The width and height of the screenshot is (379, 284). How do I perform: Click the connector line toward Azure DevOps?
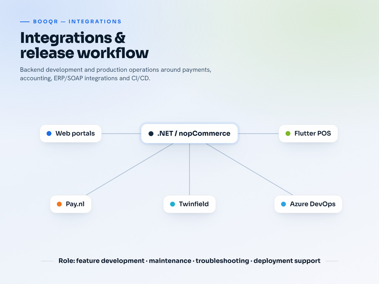point(249,169)
